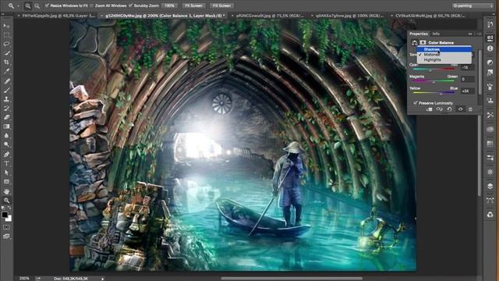Select the Eyedropper tool

[6, 71]
